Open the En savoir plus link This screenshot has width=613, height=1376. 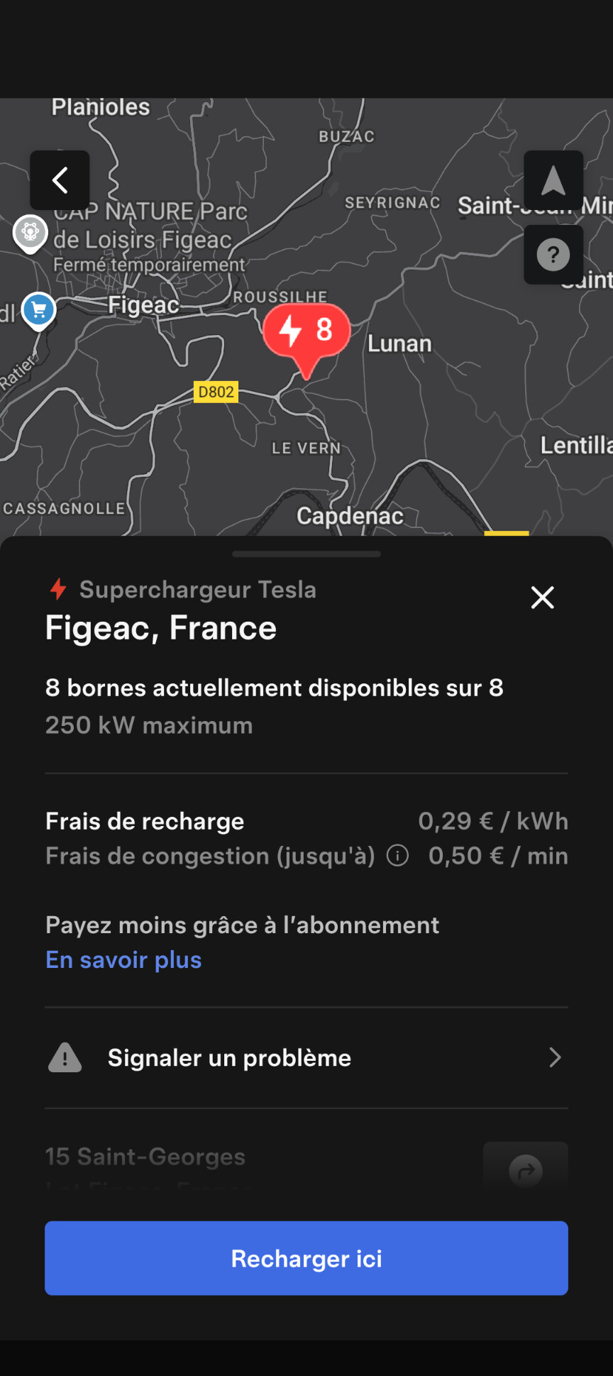(x=123, y=959)
